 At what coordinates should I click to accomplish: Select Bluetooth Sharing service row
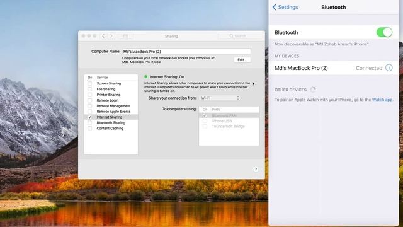pos(111,123)
